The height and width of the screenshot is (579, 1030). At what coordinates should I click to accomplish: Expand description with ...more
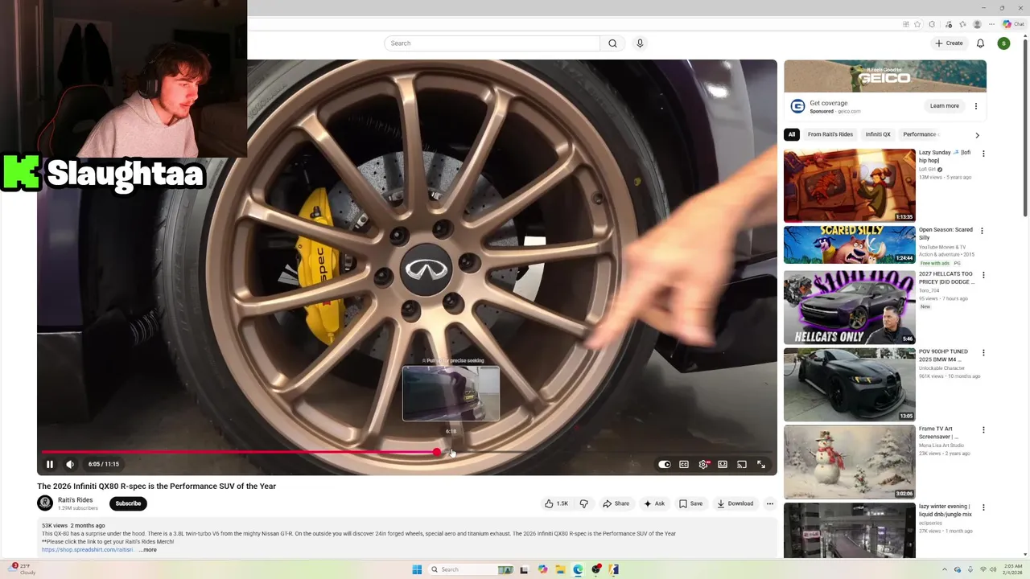pyautogui.click(x=148, y=549)
